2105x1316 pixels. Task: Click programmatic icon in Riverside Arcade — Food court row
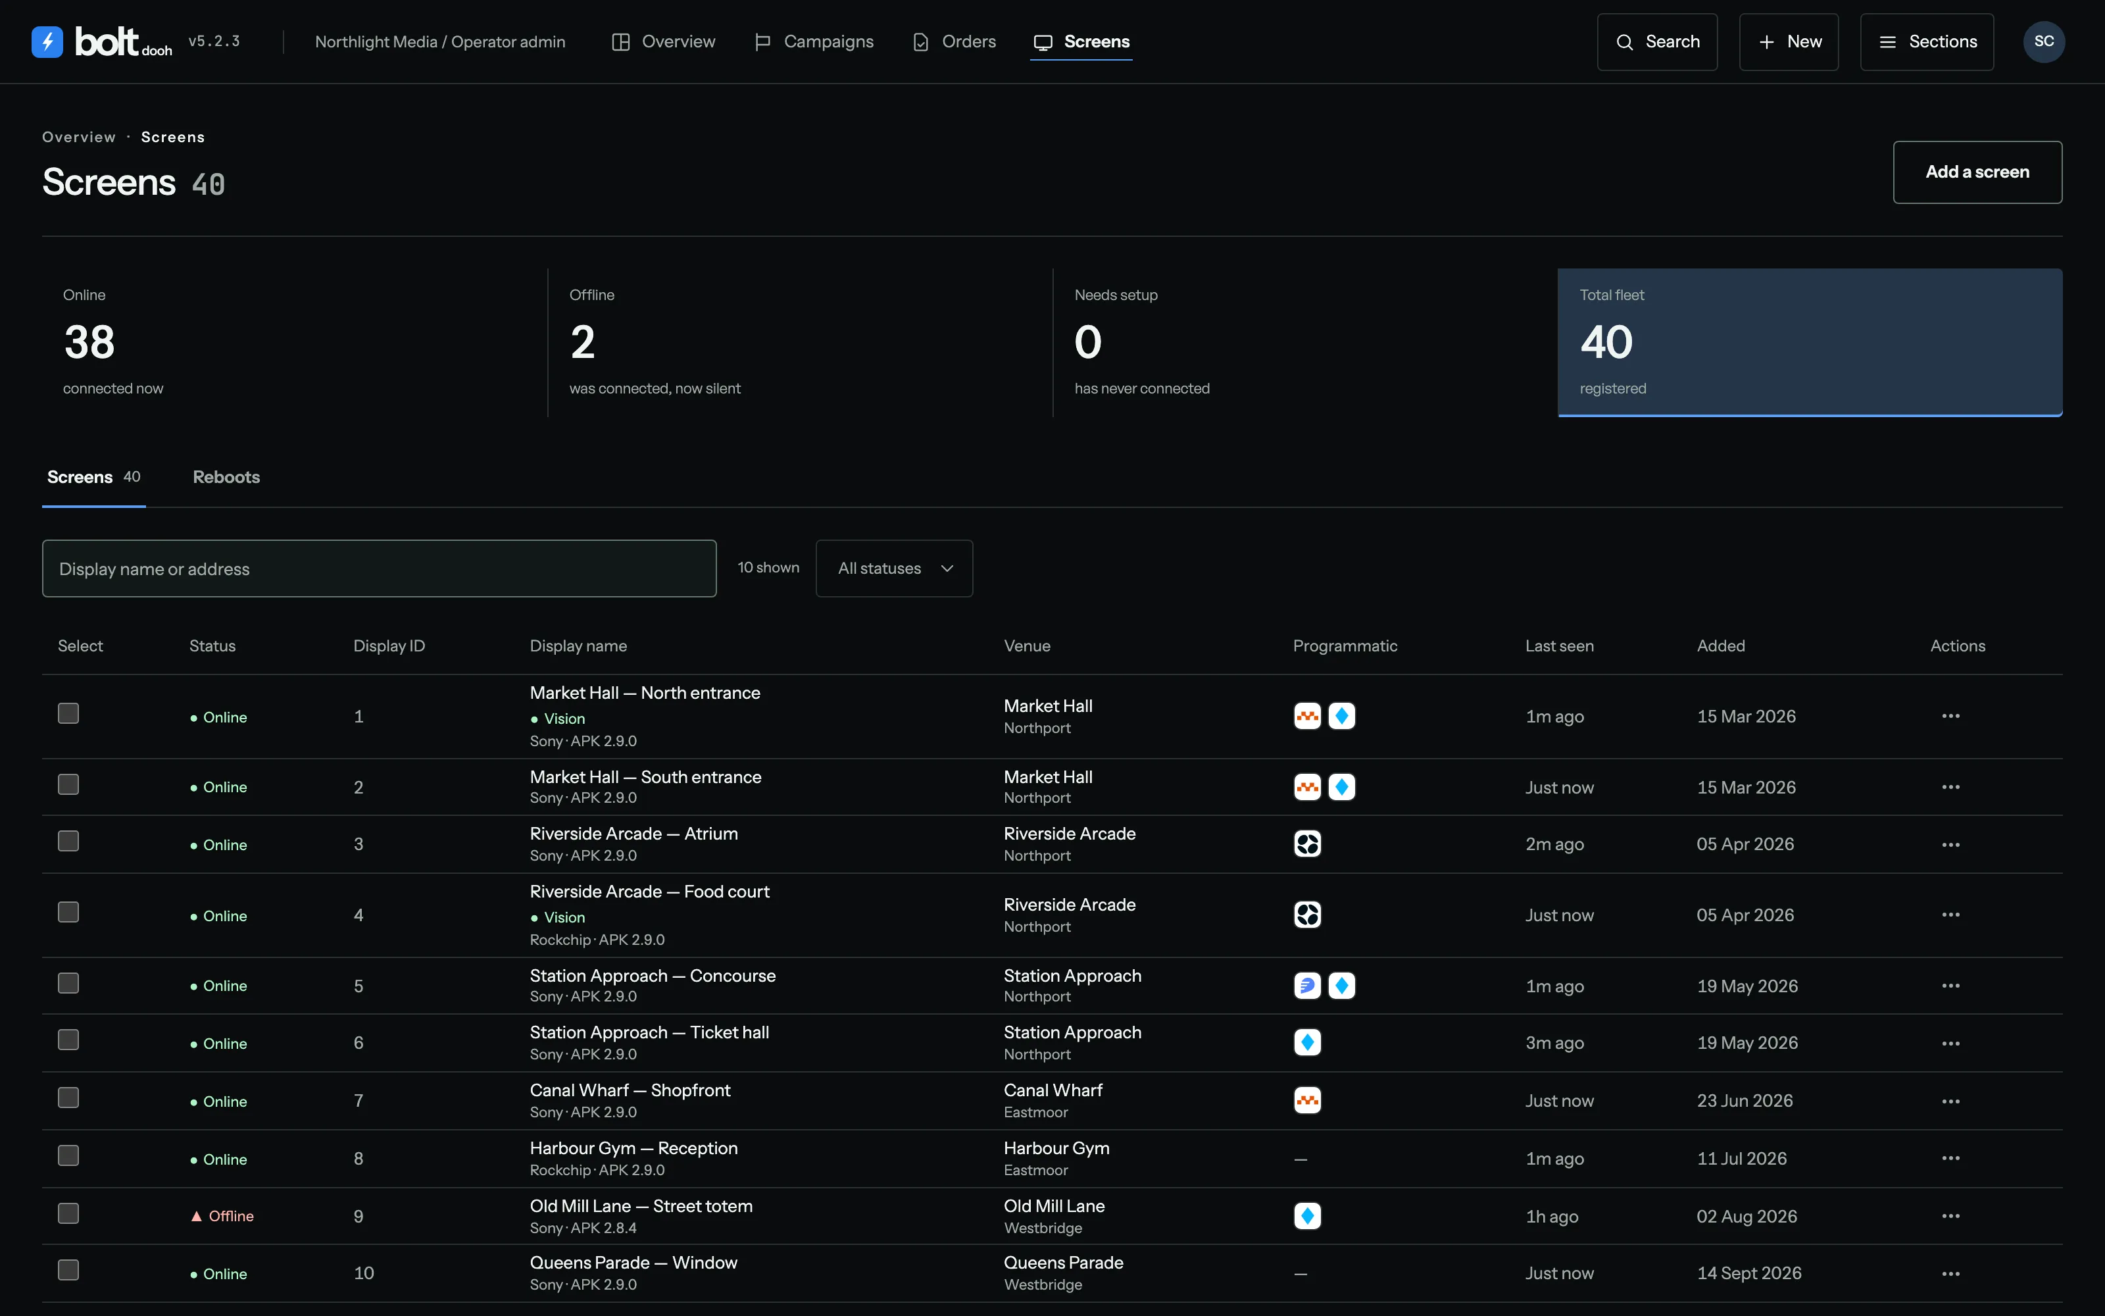pyautogui.click(x=1307, y=915)
